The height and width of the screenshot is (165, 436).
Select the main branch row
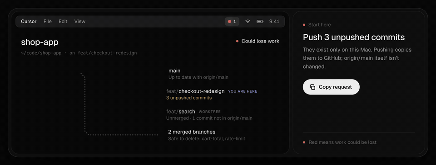[198, 74]
